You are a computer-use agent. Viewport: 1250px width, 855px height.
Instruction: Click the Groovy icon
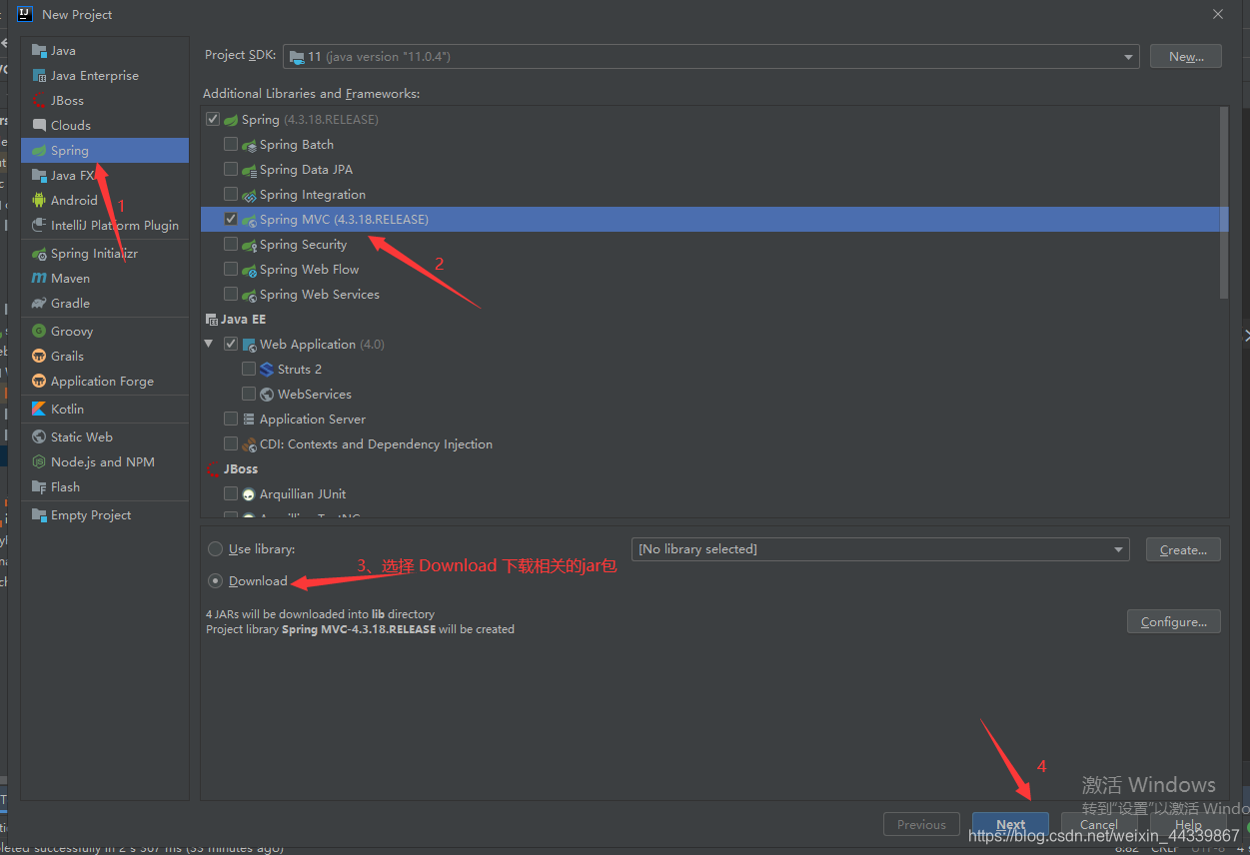39,331
